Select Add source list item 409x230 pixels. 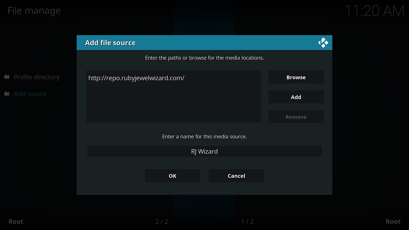30,94
